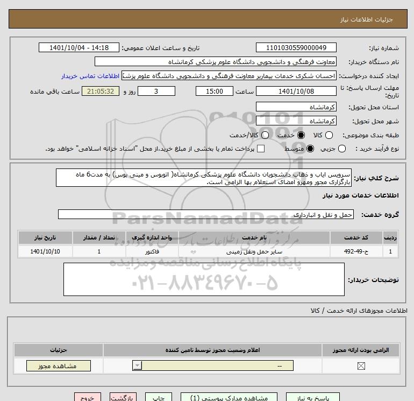Click the الزامی بودن ارائه مجوز column header
Image resolution: width=414 pixels, height=401 pixels.
(x=361, y=350)
